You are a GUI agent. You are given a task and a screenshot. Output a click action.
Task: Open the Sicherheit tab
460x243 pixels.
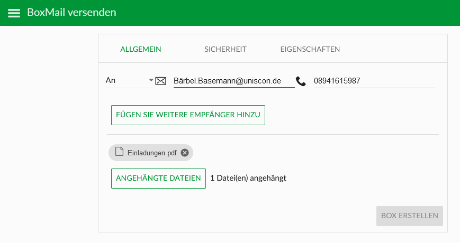226,49
